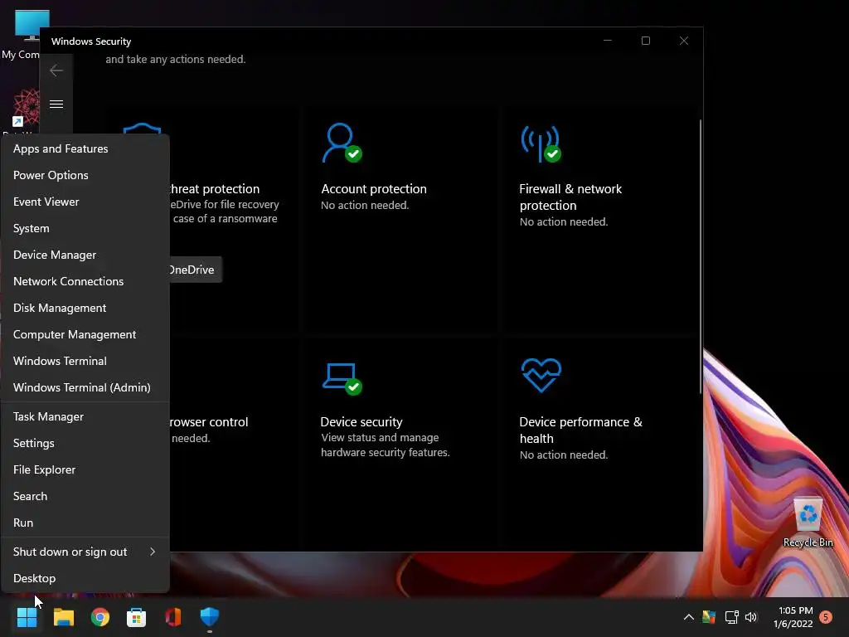849x637 pixels.
Task: Click the Windows Security vertical scrollbar
Action: point(700,256)
